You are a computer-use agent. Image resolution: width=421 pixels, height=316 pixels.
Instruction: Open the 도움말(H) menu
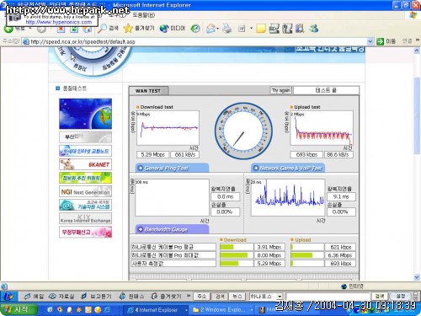point(144,15)
